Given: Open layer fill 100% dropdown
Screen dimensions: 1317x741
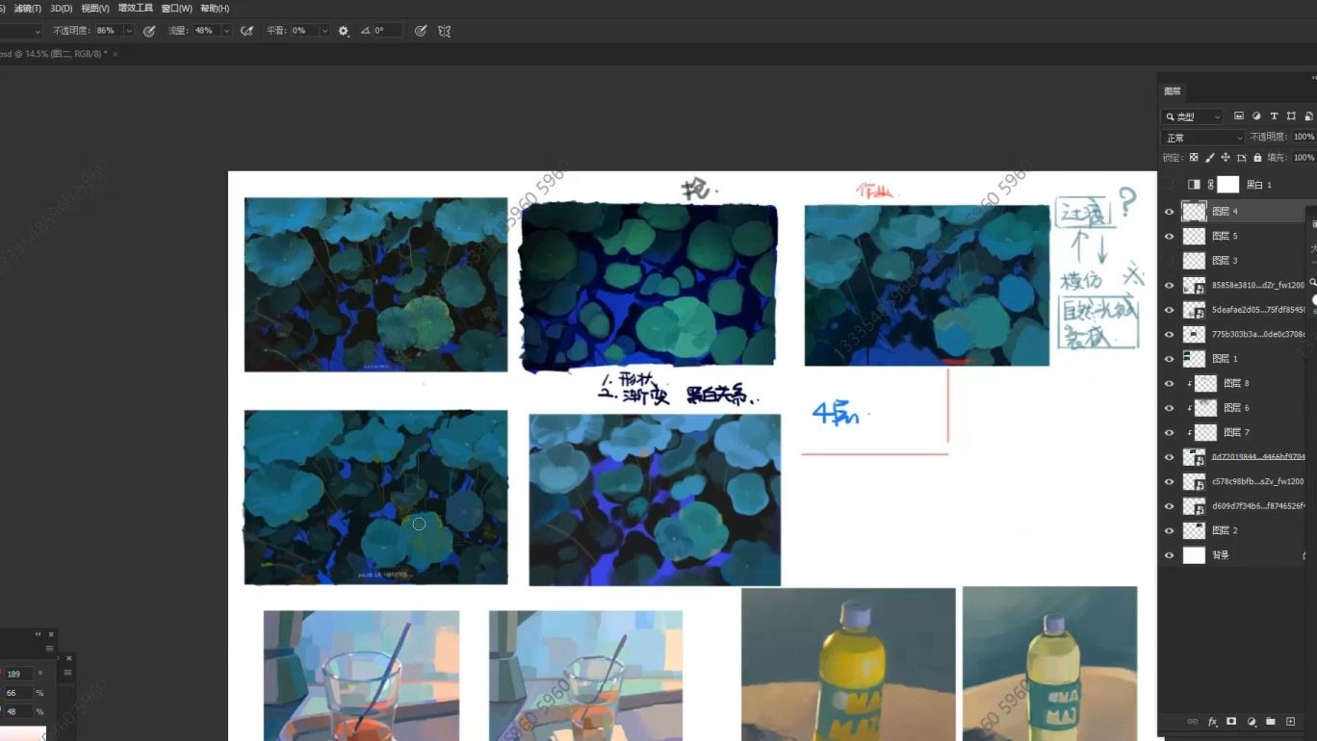Looking at the screenshot, I should (x=1304, y=158).
